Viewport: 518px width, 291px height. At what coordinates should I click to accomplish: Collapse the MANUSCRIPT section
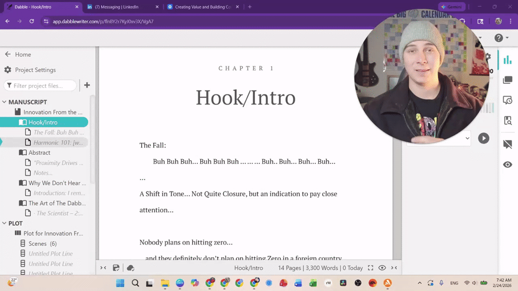click(4, 102)
